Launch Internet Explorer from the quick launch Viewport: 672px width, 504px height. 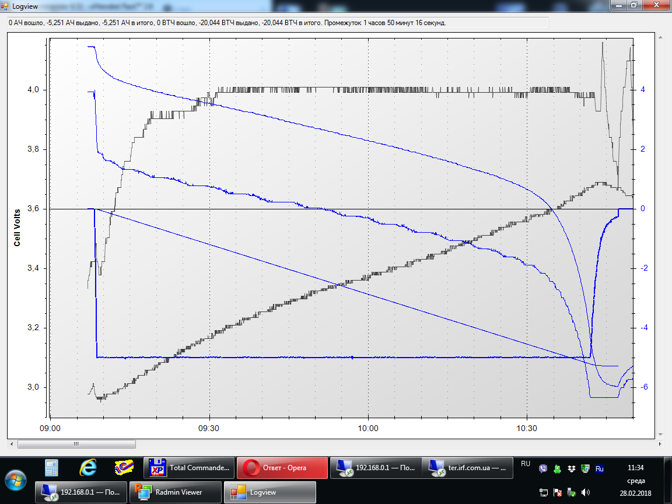coord(87,467)
